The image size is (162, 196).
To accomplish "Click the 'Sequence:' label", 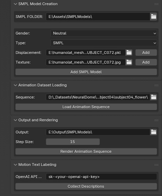I will pyautogui.click(x=25, y=97).
